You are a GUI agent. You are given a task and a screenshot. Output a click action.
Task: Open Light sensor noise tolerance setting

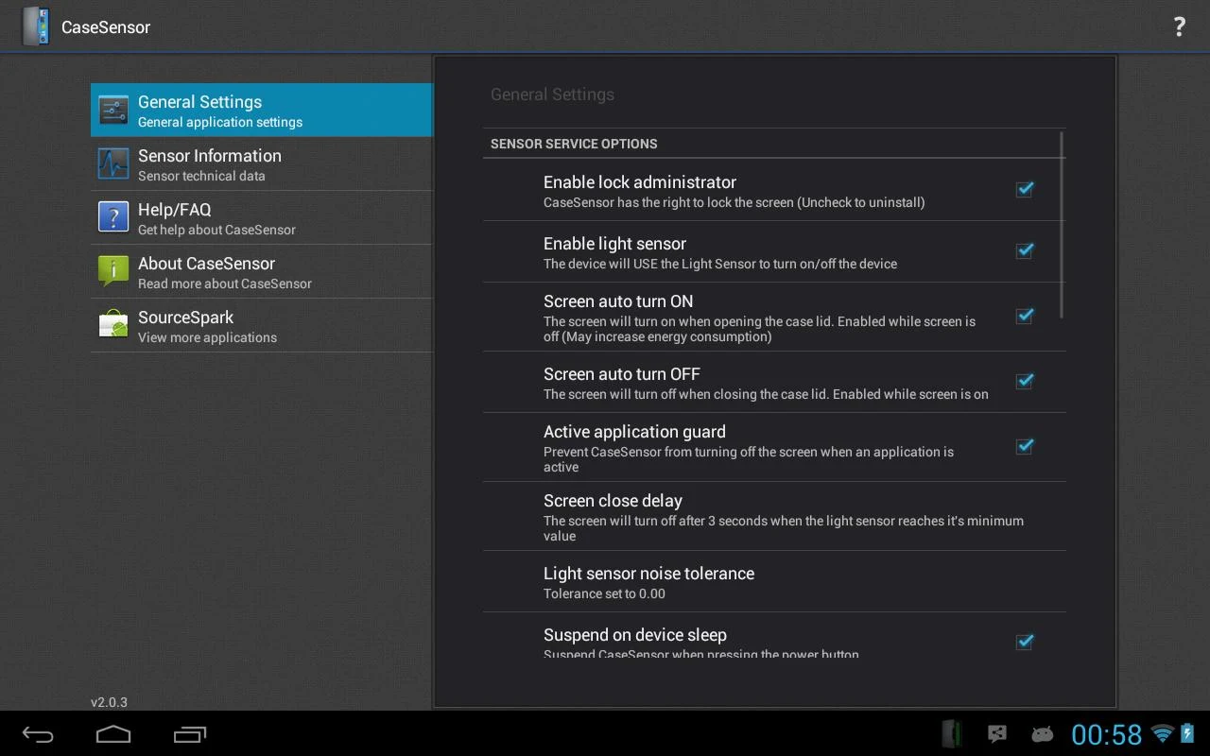(774, 582)
